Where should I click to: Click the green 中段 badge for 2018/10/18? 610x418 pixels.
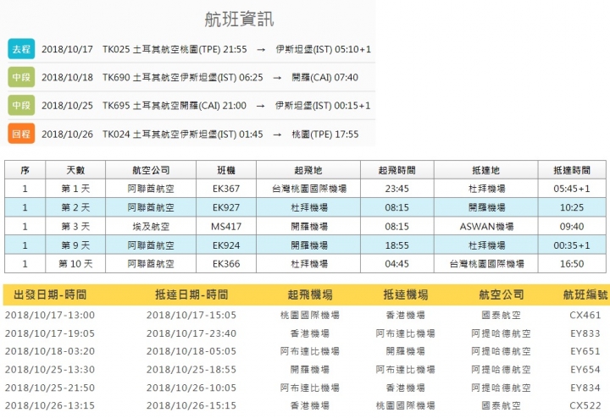[x=21, y=77]
